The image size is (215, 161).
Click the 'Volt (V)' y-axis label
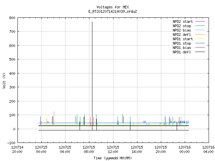[4, 80]
